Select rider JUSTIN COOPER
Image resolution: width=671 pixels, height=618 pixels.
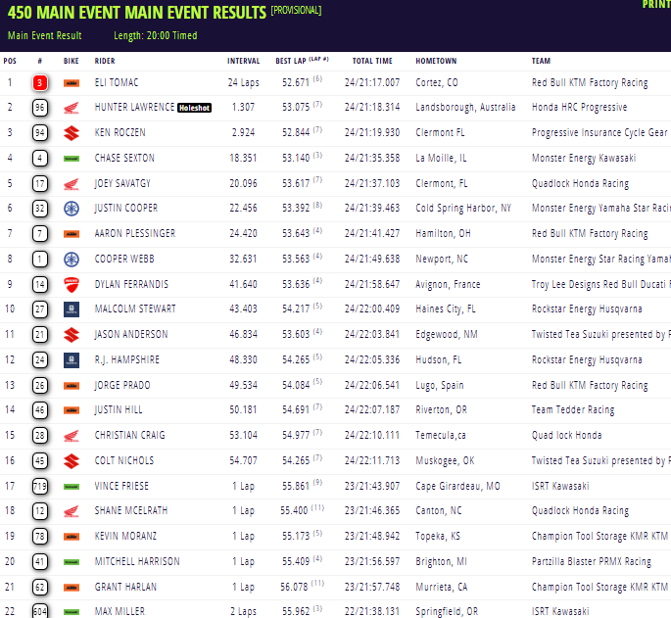coord(125,208)
